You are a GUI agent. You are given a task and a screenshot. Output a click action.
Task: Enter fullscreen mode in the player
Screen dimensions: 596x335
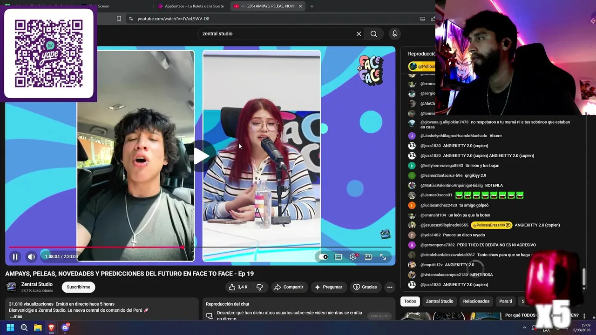[383, 257]
